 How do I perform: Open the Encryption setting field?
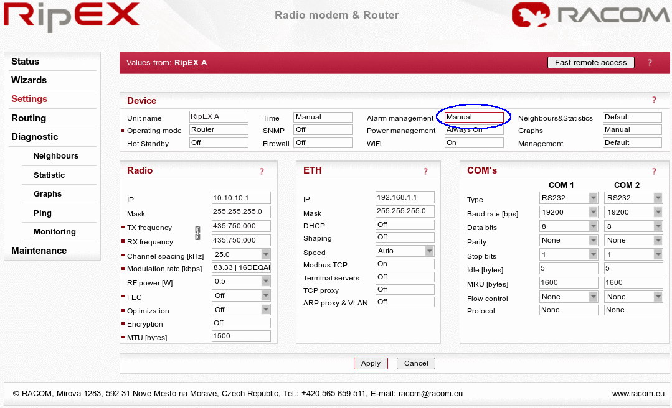click(x=241, y=323)
